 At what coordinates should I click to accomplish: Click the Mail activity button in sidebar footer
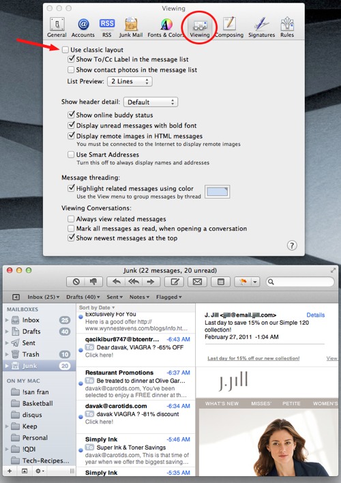[x=25, y=471]
